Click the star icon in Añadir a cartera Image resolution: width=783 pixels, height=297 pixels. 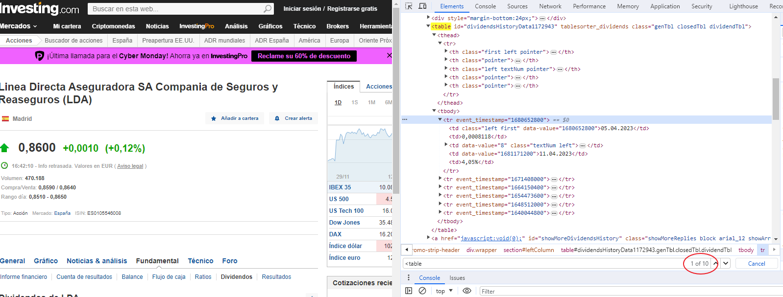tap(214, 118)
